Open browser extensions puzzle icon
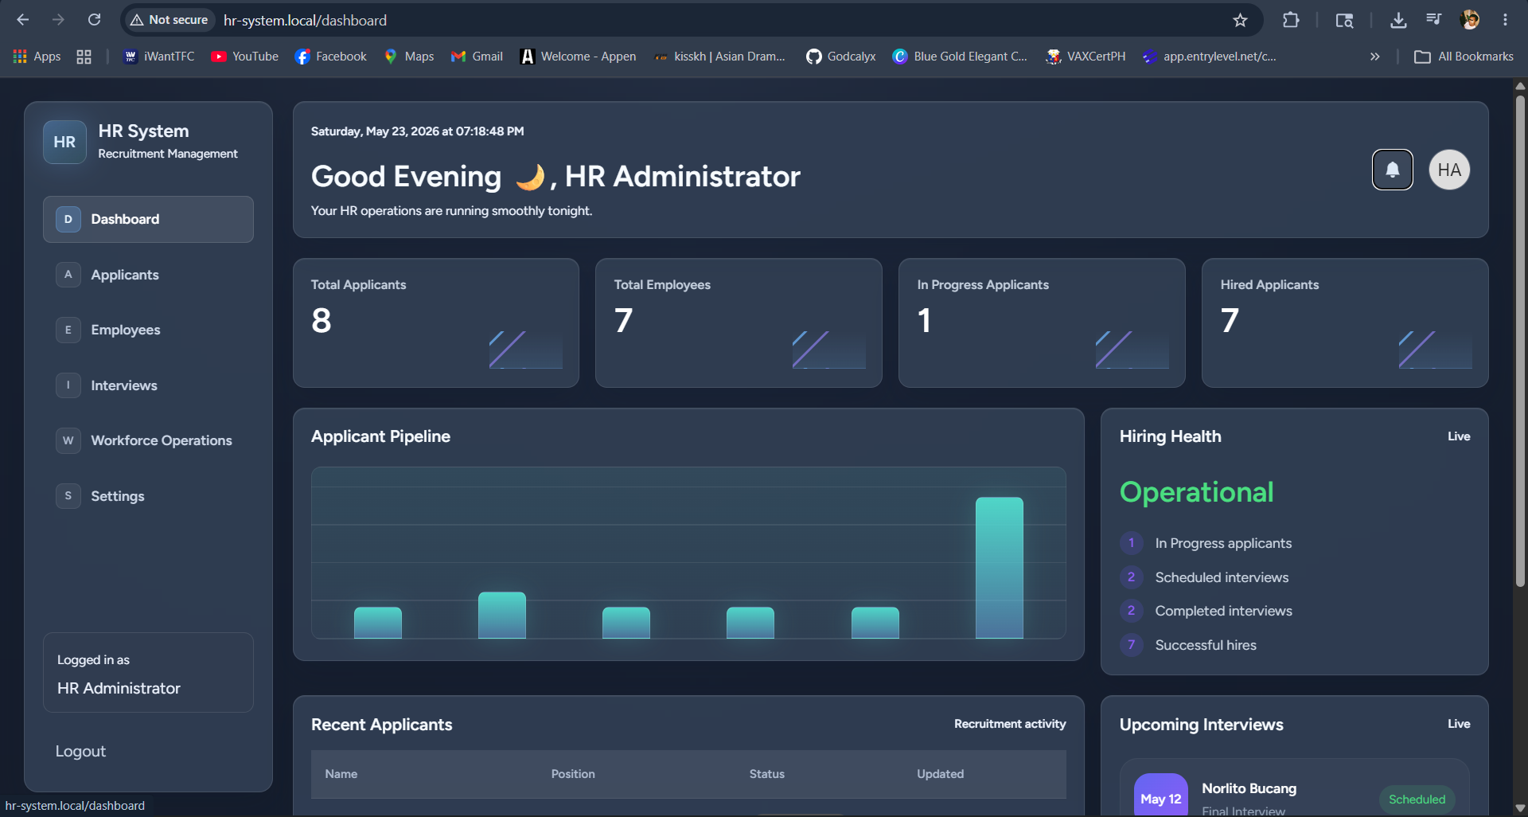This screenshot has width=1528, height=817. 1291,20
